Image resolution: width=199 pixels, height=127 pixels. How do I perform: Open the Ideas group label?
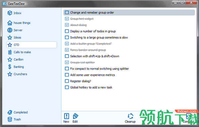click(x=17, y=38)
